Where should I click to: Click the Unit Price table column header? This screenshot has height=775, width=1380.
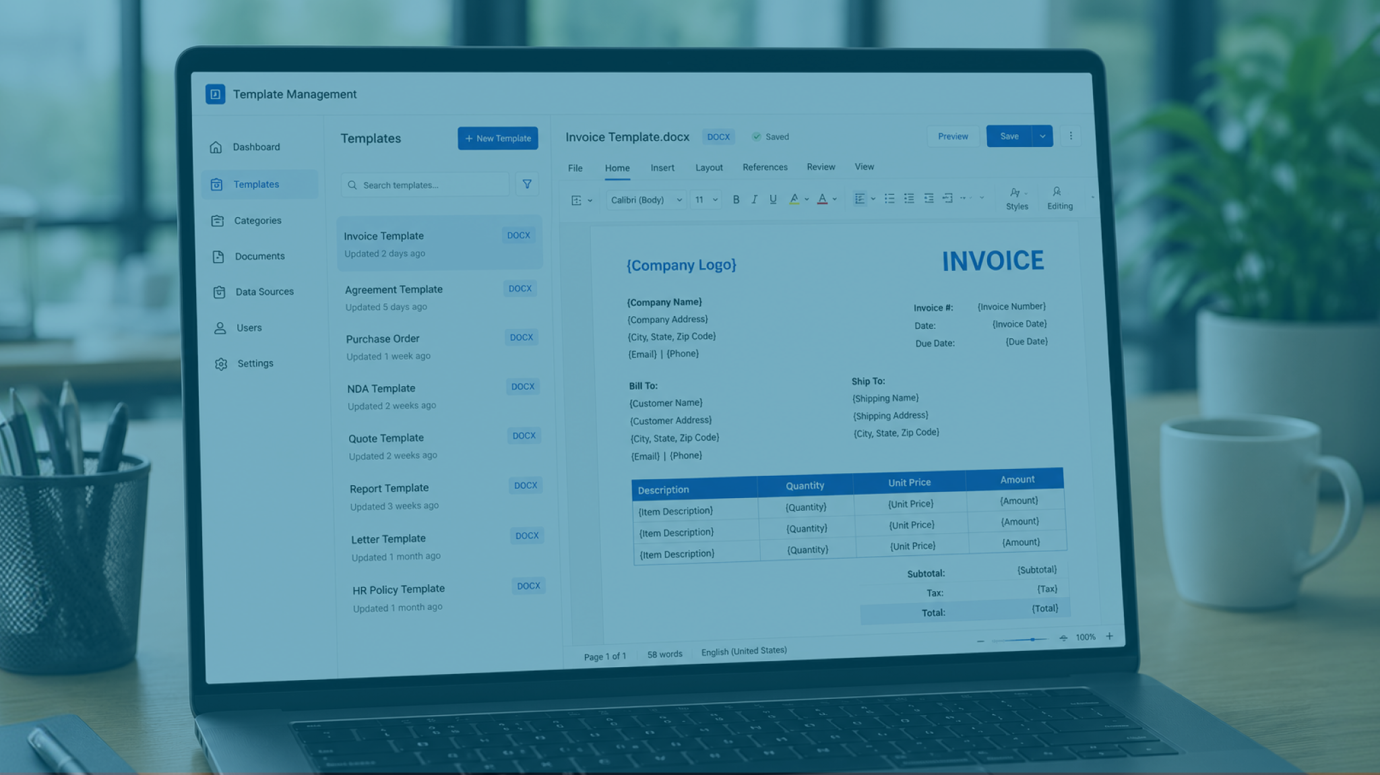point(909,483)
